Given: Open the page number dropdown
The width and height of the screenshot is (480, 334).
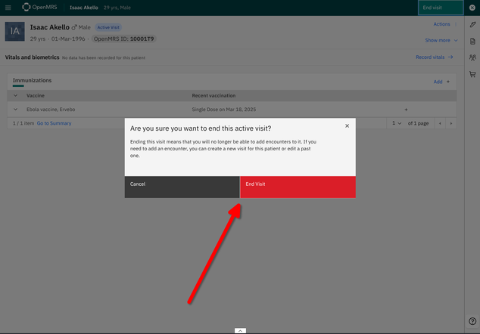Looking at the screenshot, I should [397, 123].
